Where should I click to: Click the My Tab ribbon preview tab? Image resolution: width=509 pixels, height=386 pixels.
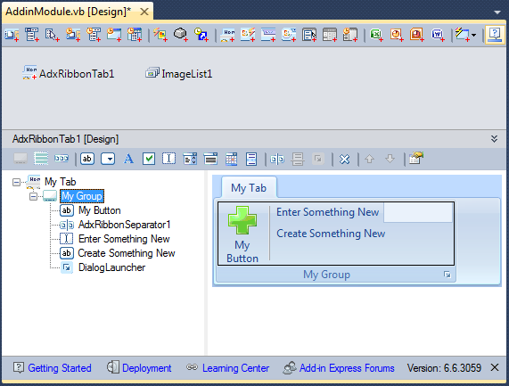pos(249,187)
